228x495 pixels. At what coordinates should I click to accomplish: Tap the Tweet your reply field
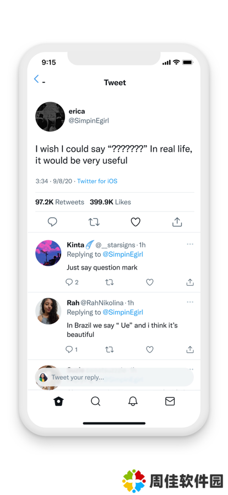point(115,377)
